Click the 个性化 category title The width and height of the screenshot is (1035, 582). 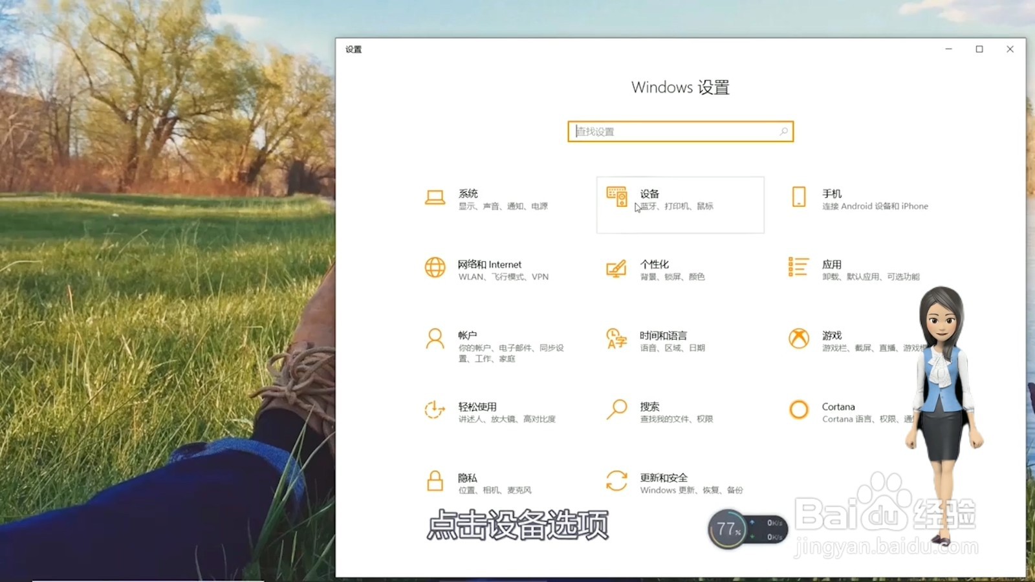tap(655, 264)
